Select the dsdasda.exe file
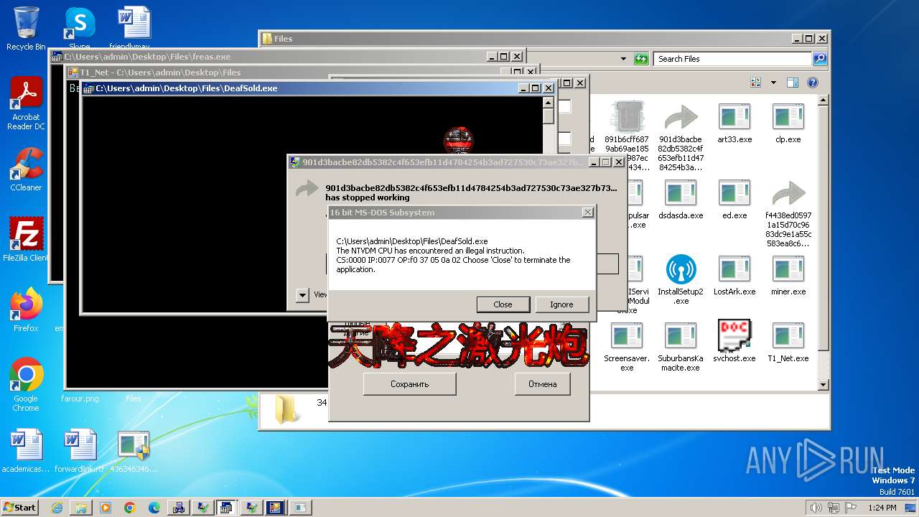919x517 pixels. 681,199
